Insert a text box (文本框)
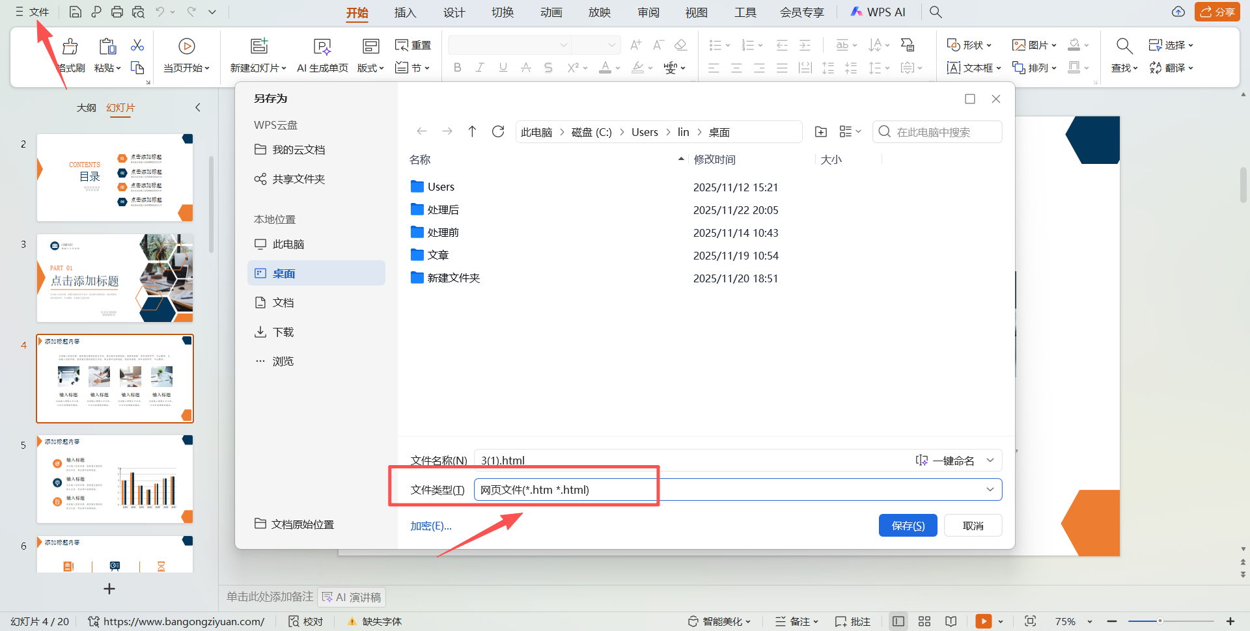Image resolution: width=1250 pixels, height=631 pixels. [x=973, y=68]
